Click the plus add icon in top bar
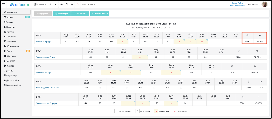 tap(50, 4)
